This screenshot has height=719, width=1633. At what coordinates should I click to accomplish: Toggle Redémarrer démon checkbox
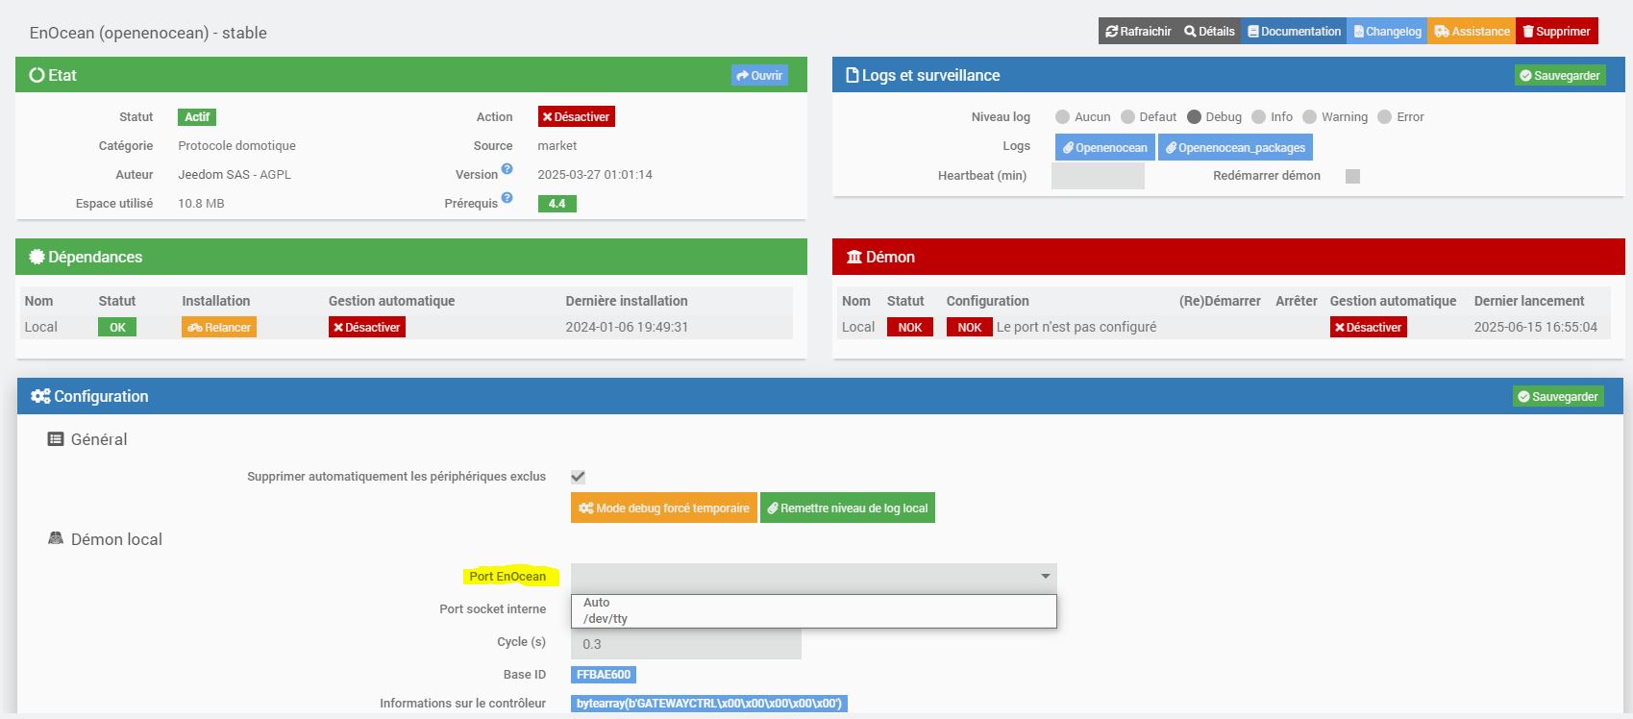pyautogui.click(x=1352, y=176)
